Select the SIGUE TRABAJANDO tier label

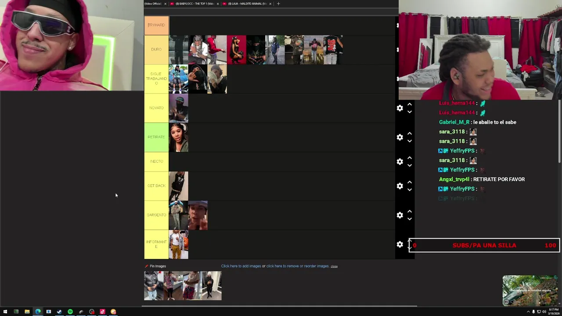point(156,79)
